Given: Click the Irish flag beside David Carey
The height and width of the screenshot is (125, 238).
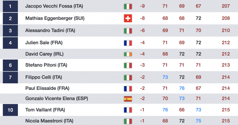Looking at the screenshot, I should pyautogui.click(x=128, y=54).
